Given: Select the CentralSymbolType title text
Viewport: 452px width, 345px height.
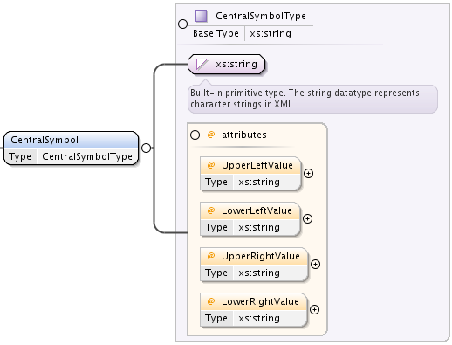Looking at the screenshot, I should pyautogui.click(x=261, y=16).
